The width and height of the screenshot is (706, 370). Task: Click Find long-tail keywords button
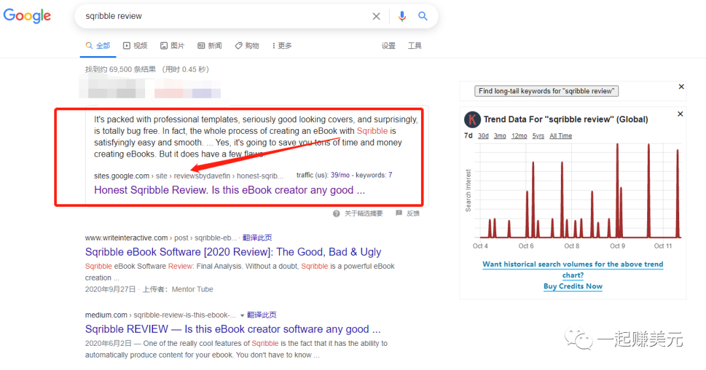[x=546, y=91]
